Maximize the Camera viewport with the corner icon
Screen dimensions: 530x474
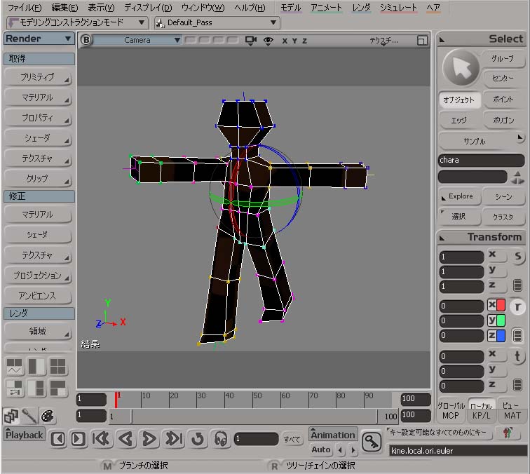422,41
